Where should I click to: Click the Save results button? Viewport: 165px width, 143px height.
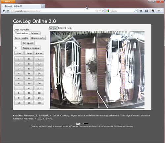(x=21, y=38)
